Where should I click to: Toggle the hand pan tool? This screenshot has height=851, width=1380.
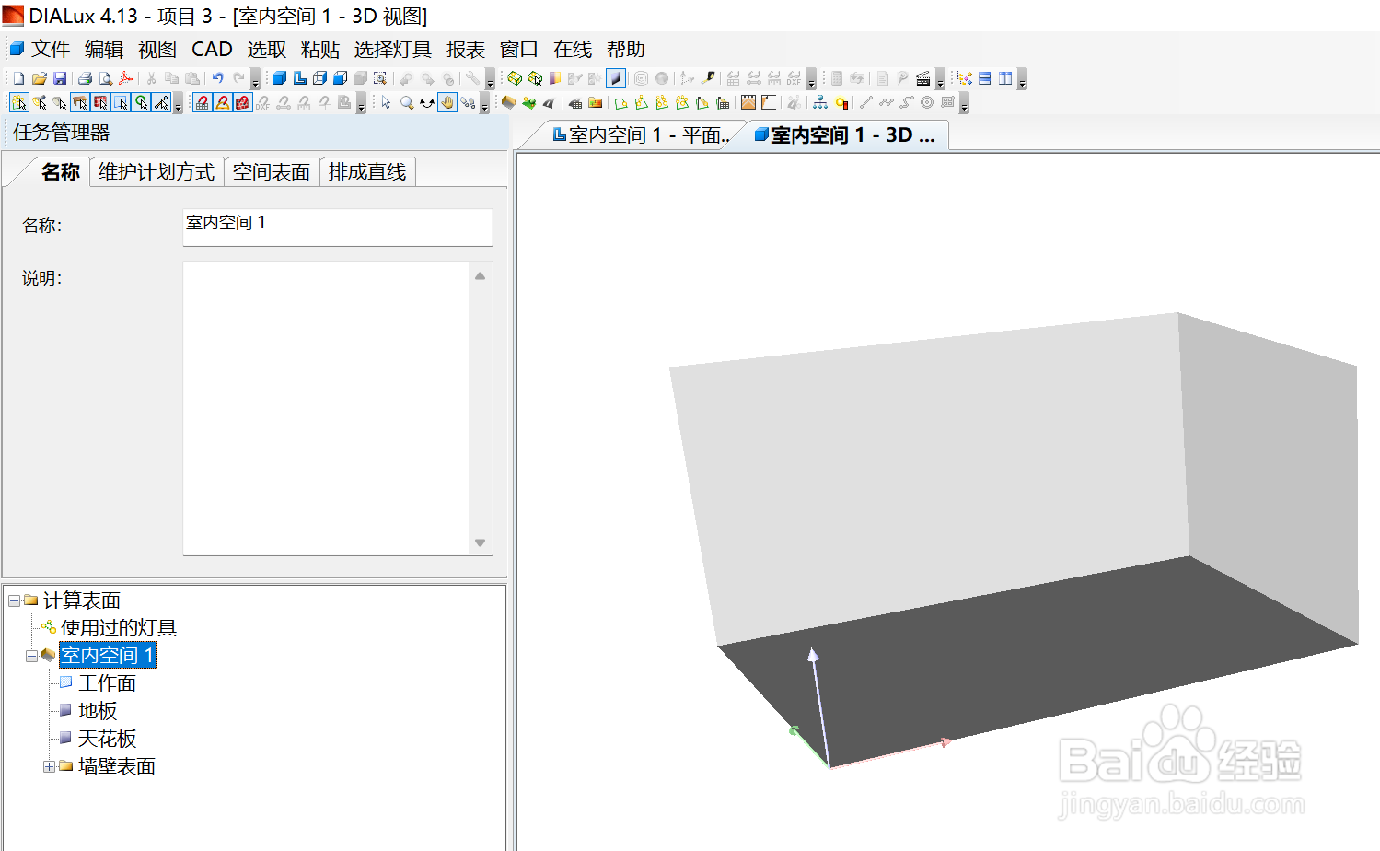pyautogui.click(x=447, y=102)
